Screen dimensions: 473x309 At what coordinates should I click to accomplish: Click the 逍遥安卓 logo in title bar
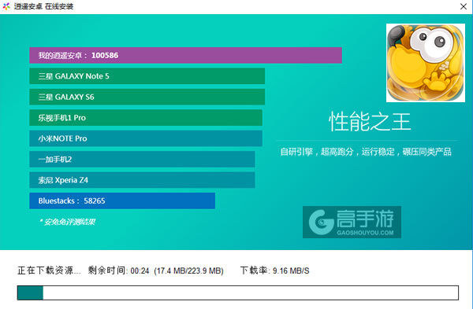pyautogui.click(x=6, y=6)
